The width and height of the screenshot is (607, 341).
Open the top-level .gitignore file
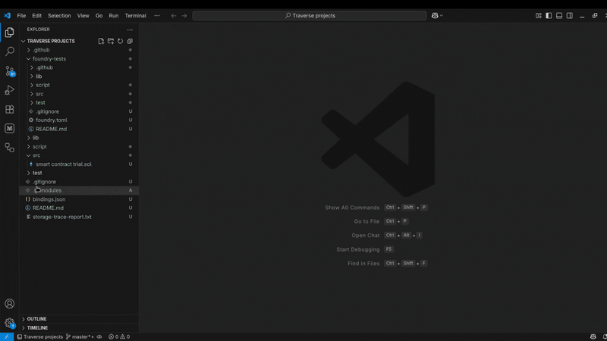click(x=79, y=182)
